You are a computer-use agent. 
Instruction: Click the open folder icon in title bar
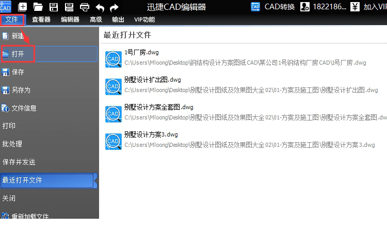coord(38,7)
